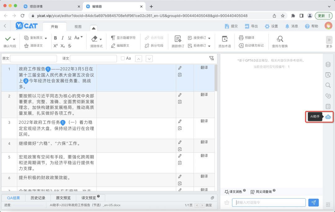
Task: Enable 跟踪修订 tracking
Action: (178, 41)
